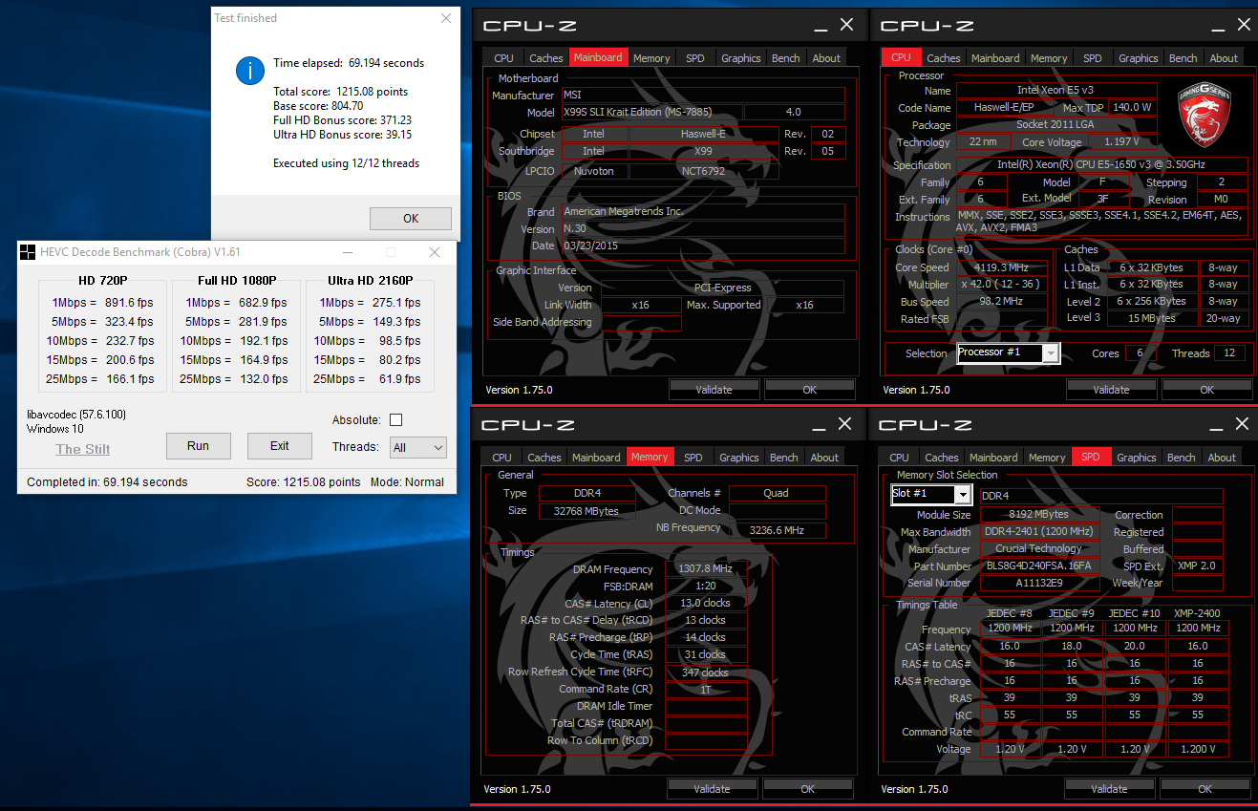Open Processor #1 selection dropdown

tap(1008, 352)
